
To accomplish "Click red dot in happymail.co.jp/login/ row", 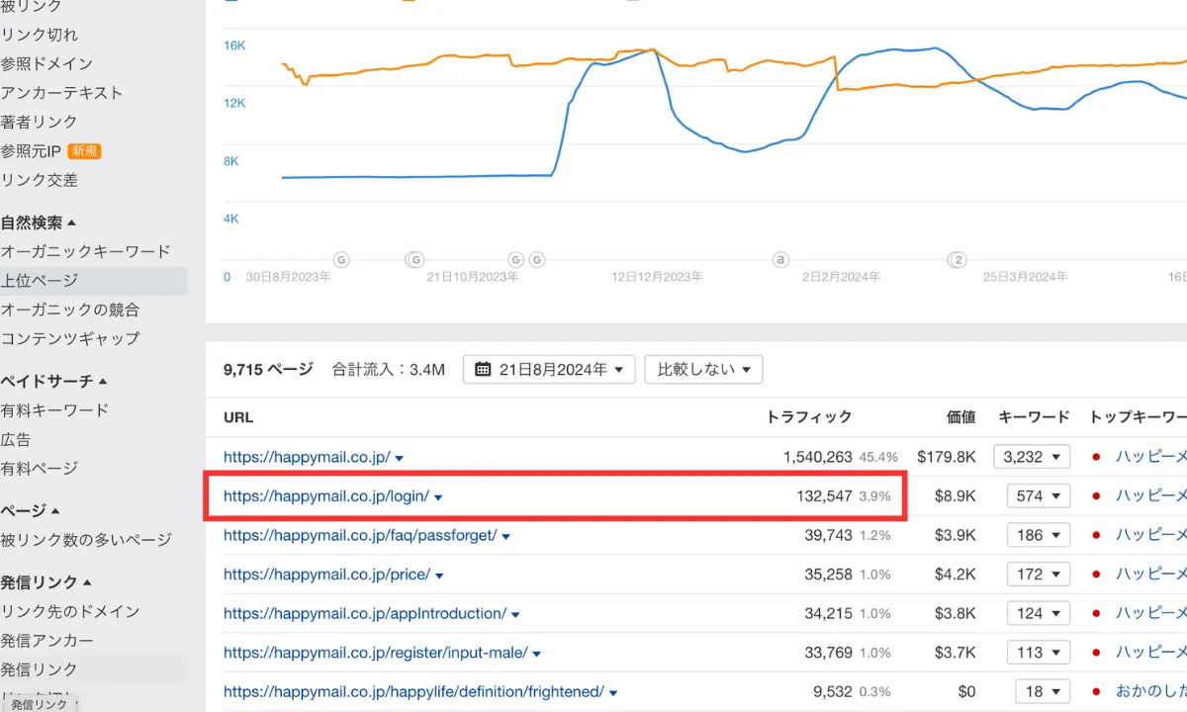I will (x=1096, y=496).
